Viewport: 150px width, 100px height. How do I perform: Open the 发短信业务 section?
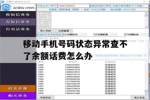pos(18,22)
